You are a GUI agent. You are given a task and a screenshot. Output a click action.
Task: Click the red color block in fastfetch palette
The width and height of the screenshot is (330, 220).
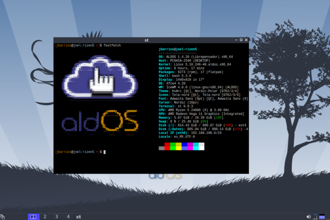(167, 146)
